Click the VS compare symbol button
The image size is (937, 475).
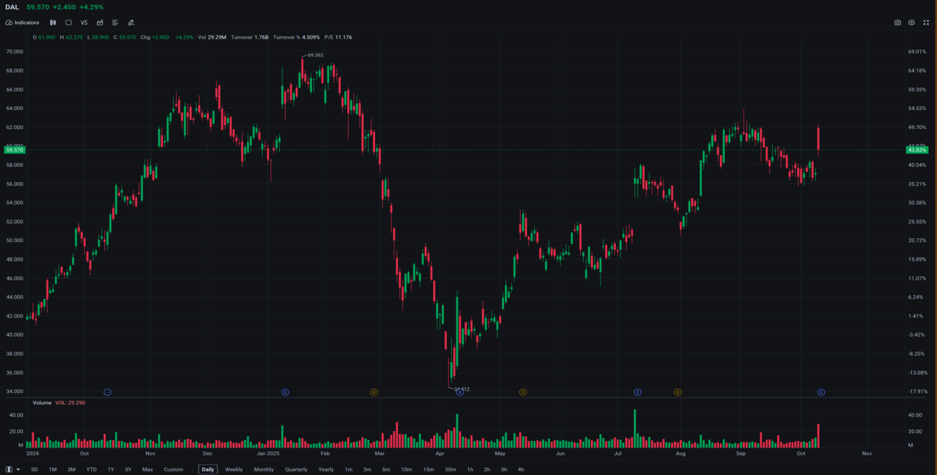[84, 23]
